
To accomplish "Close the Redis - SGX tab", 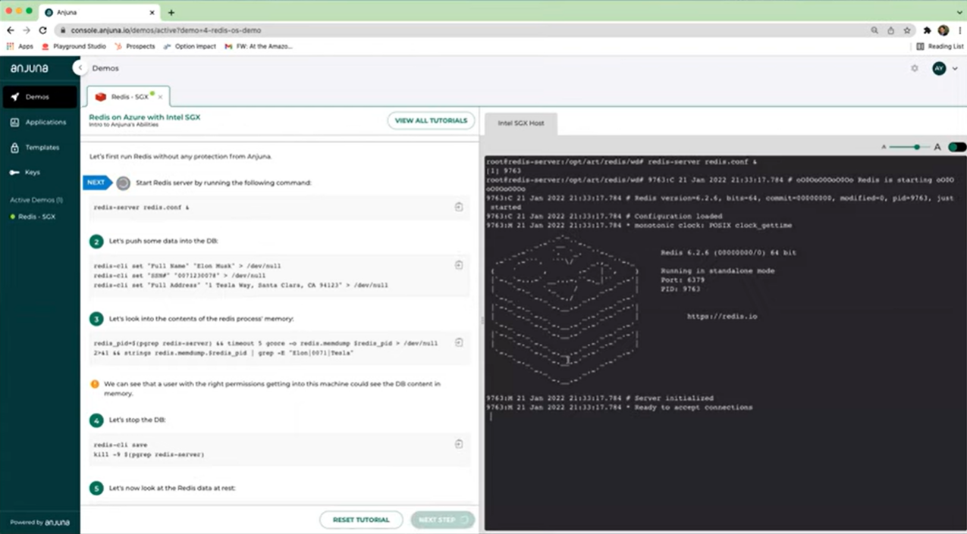I will (x=160, y=98).
